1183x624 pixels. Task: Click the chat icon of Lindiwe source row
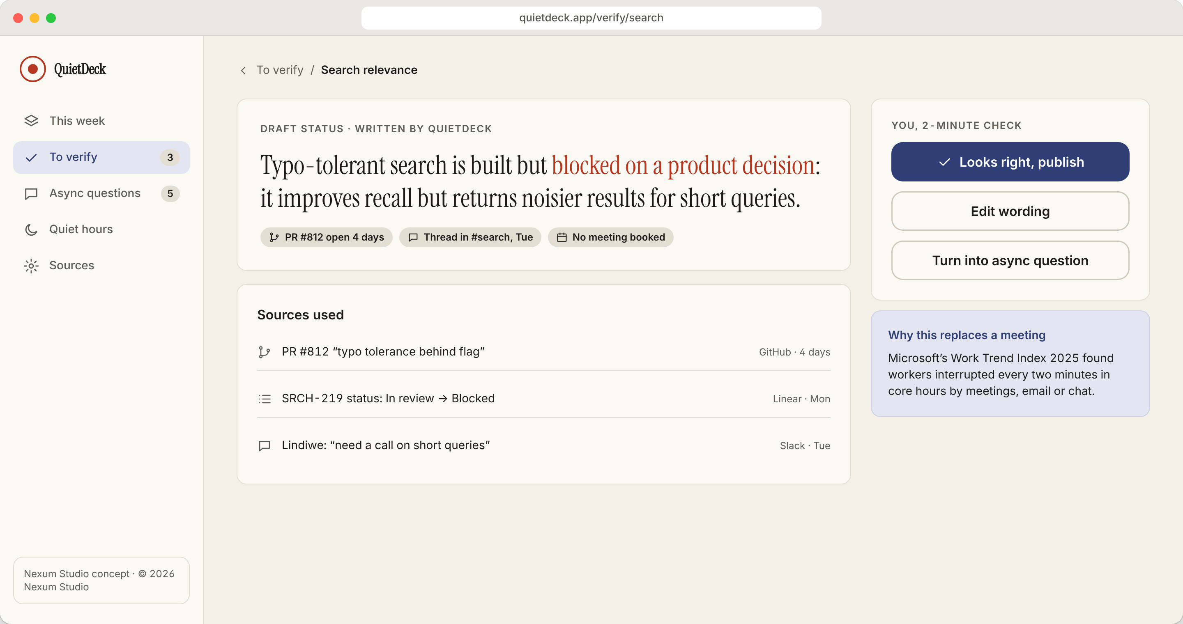click(x=265, y=445)
